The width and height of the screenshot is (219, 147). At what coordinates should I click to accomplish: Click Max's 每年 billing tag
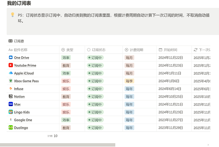(x=129, y=105)
